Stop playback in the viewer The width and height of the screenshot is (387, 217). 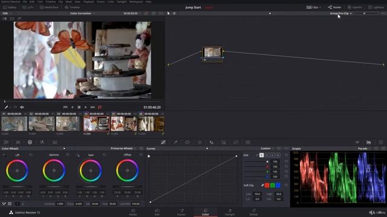[79, 107]
